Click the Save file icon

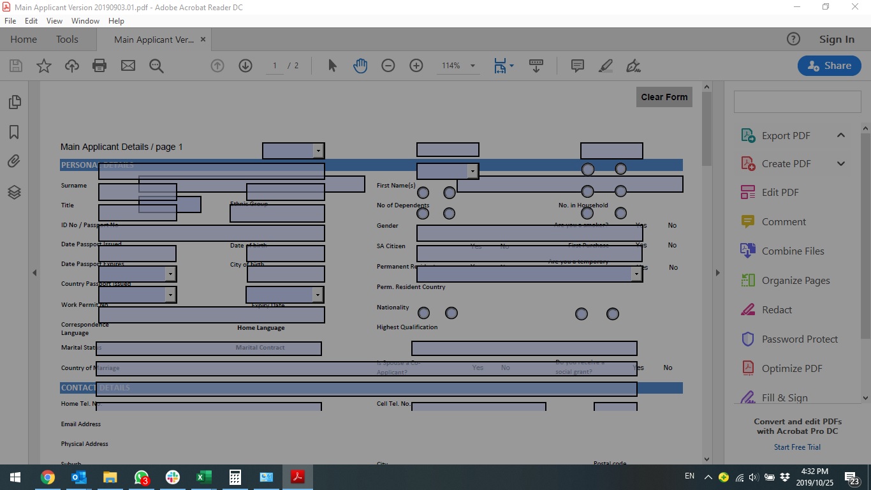click(16, 66)
